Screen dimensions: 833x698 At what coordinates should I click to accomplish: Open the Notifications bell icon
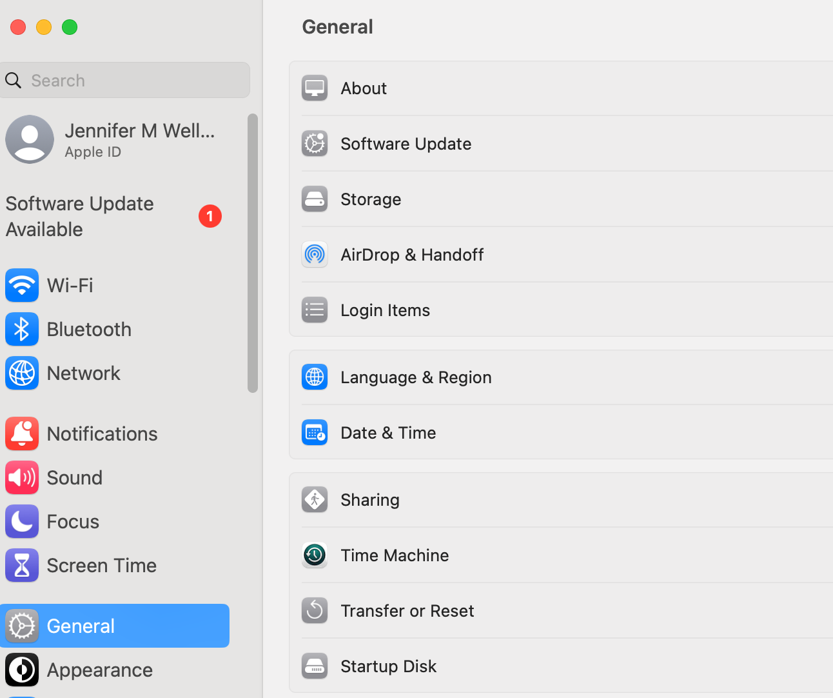click(22, 434)
